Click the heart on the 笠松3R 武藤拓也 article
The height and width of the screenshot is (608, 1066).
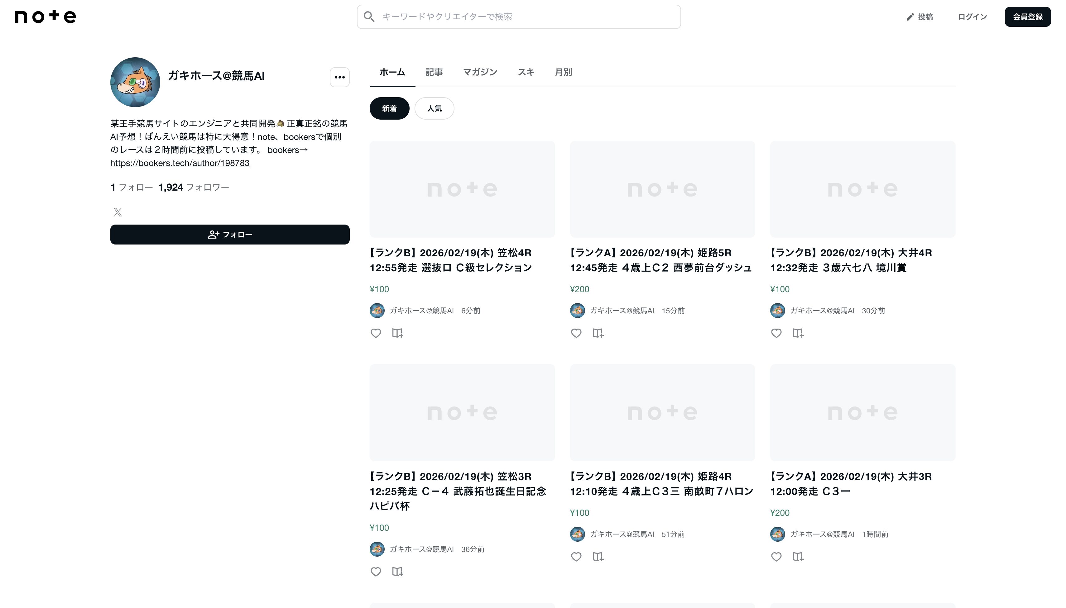(x=376, y=571)
